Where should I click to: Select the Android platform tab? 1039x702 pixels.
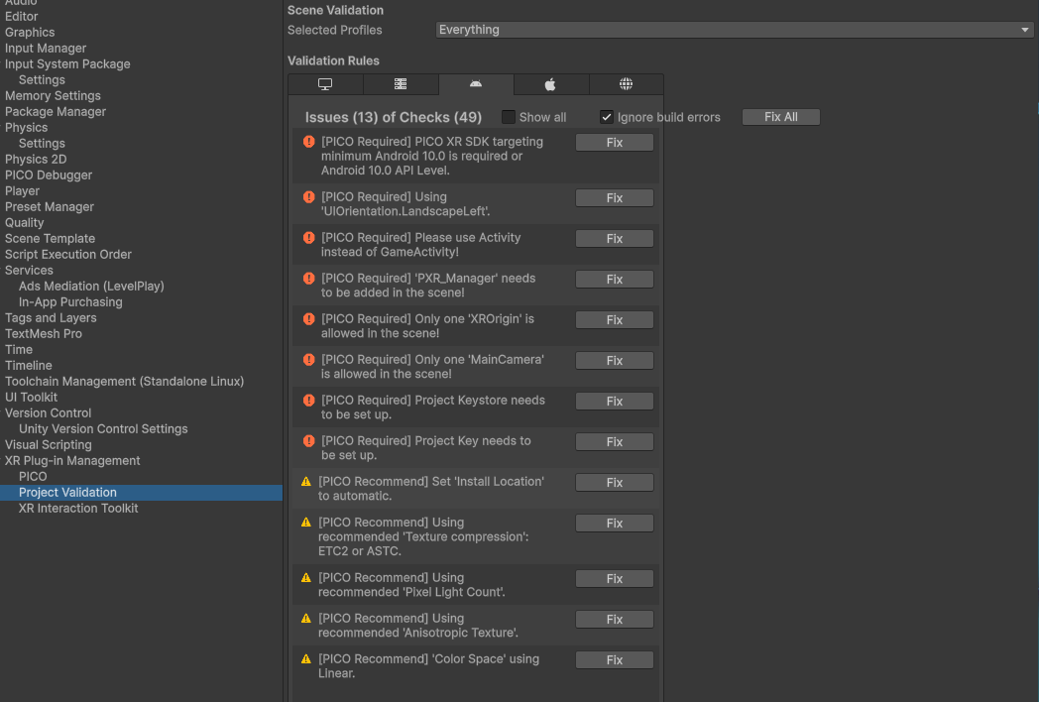point(476,84)
